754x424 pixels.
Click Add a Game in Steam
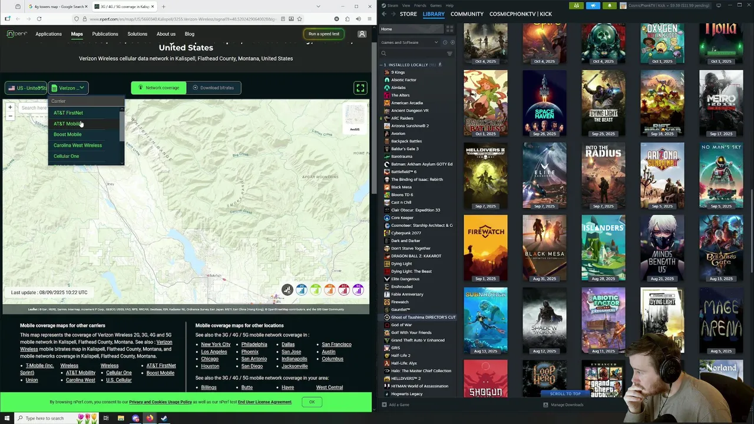click(x=395, y=405)
